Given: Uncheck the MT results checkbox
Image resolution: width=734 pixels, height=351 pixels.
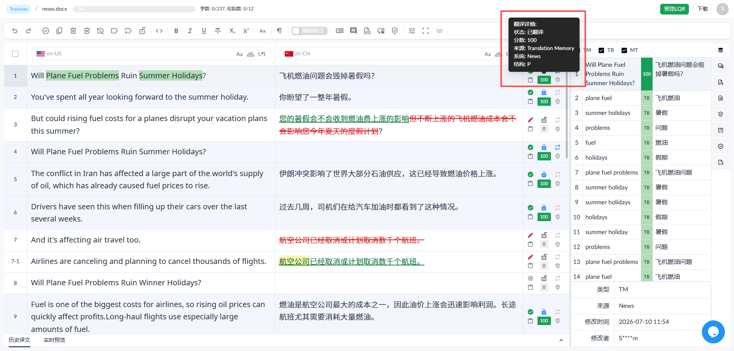Looking at the screenshot, I should (624, 50).
